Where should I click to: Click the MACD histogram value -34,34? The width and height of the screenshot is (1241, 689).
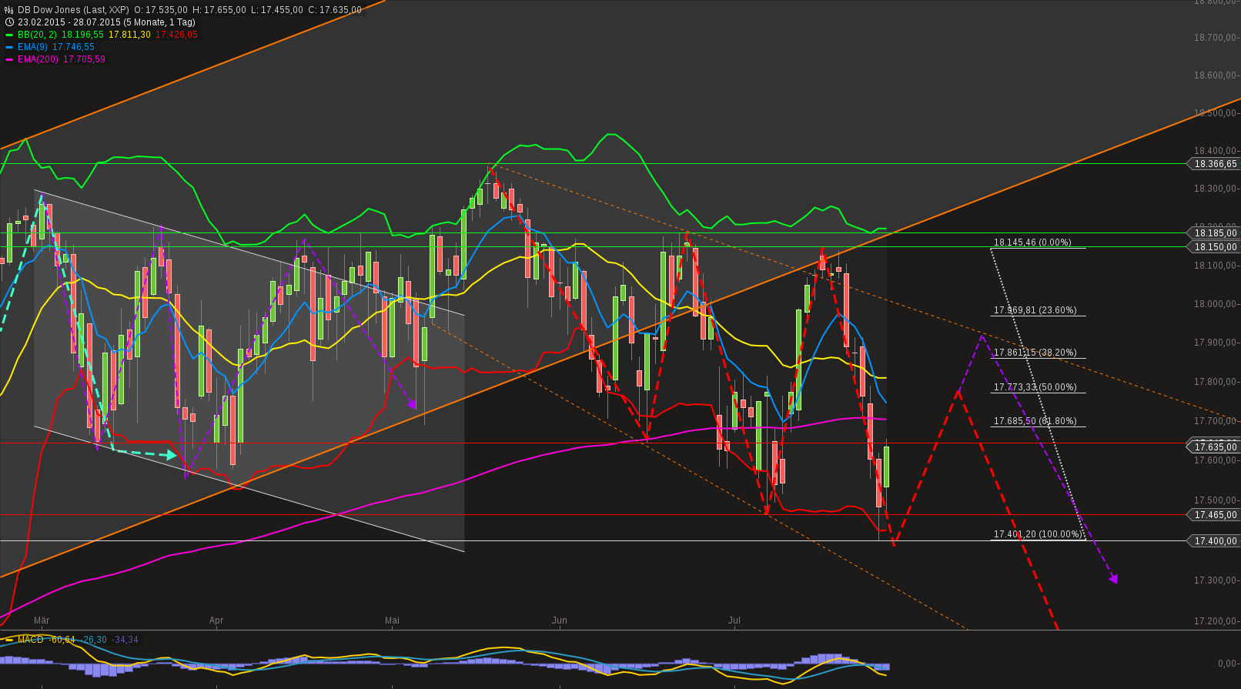tap(125, 640)
